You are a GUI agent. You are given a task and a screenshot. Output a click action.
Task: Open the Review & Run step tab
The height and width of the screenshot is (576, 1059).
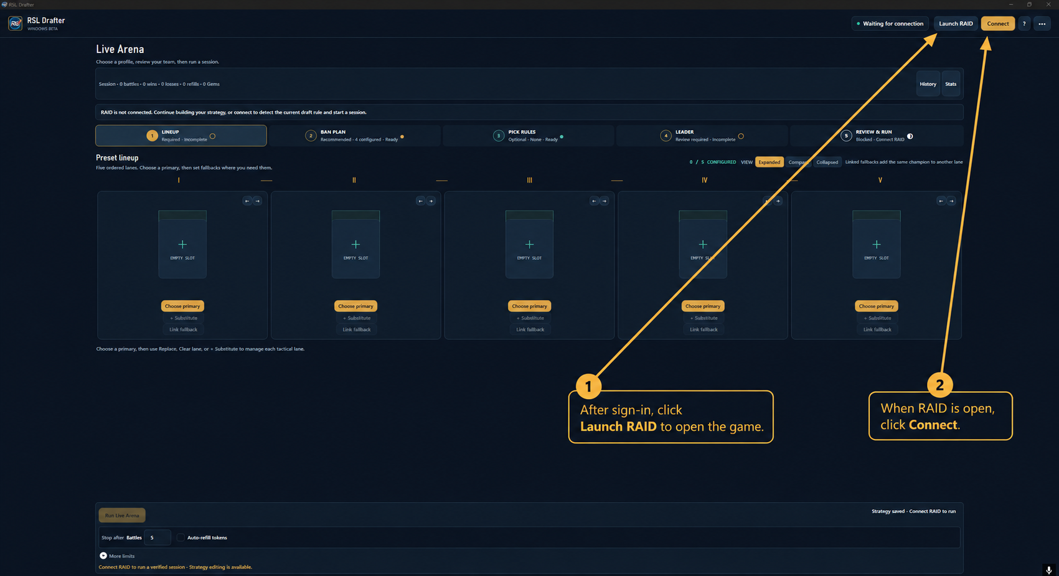click(x=877, y=136)
